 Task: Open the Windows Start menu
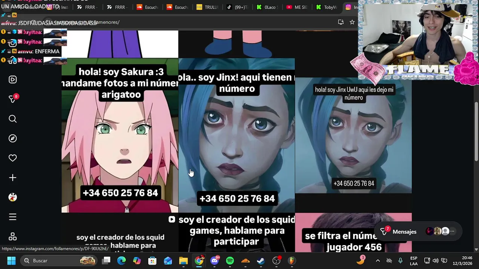coord(11,260)
